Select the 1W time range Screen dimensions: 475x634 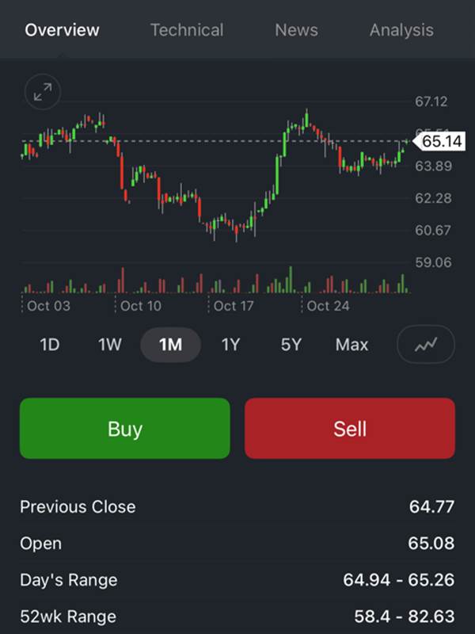coord(110,345)
